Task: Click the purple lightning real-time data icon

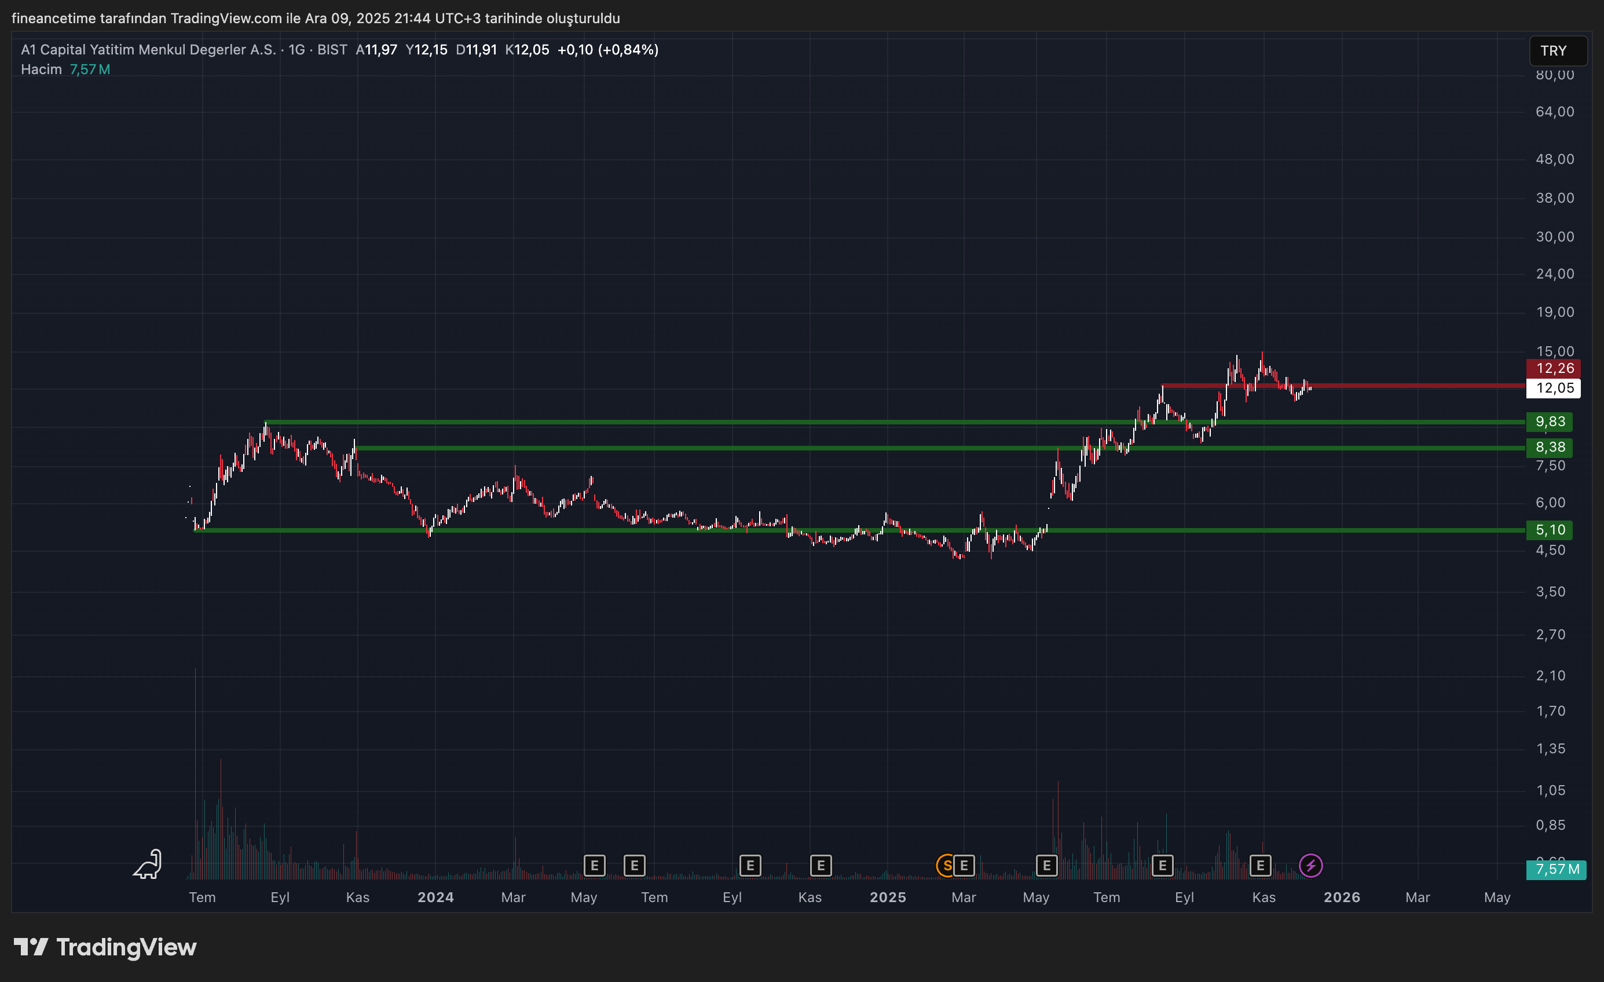Action: tap(1311, 865)
